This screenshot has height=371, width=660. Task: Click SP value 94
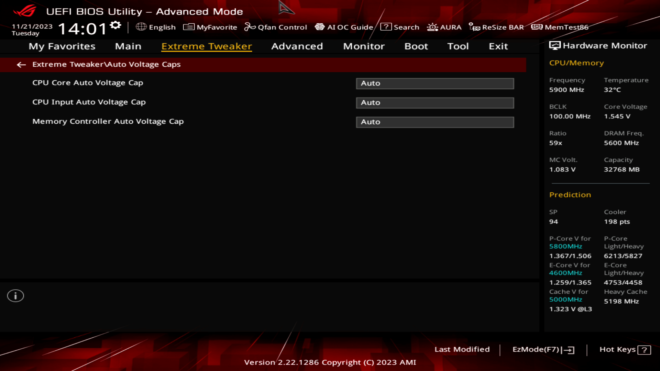tap(553, 222)
